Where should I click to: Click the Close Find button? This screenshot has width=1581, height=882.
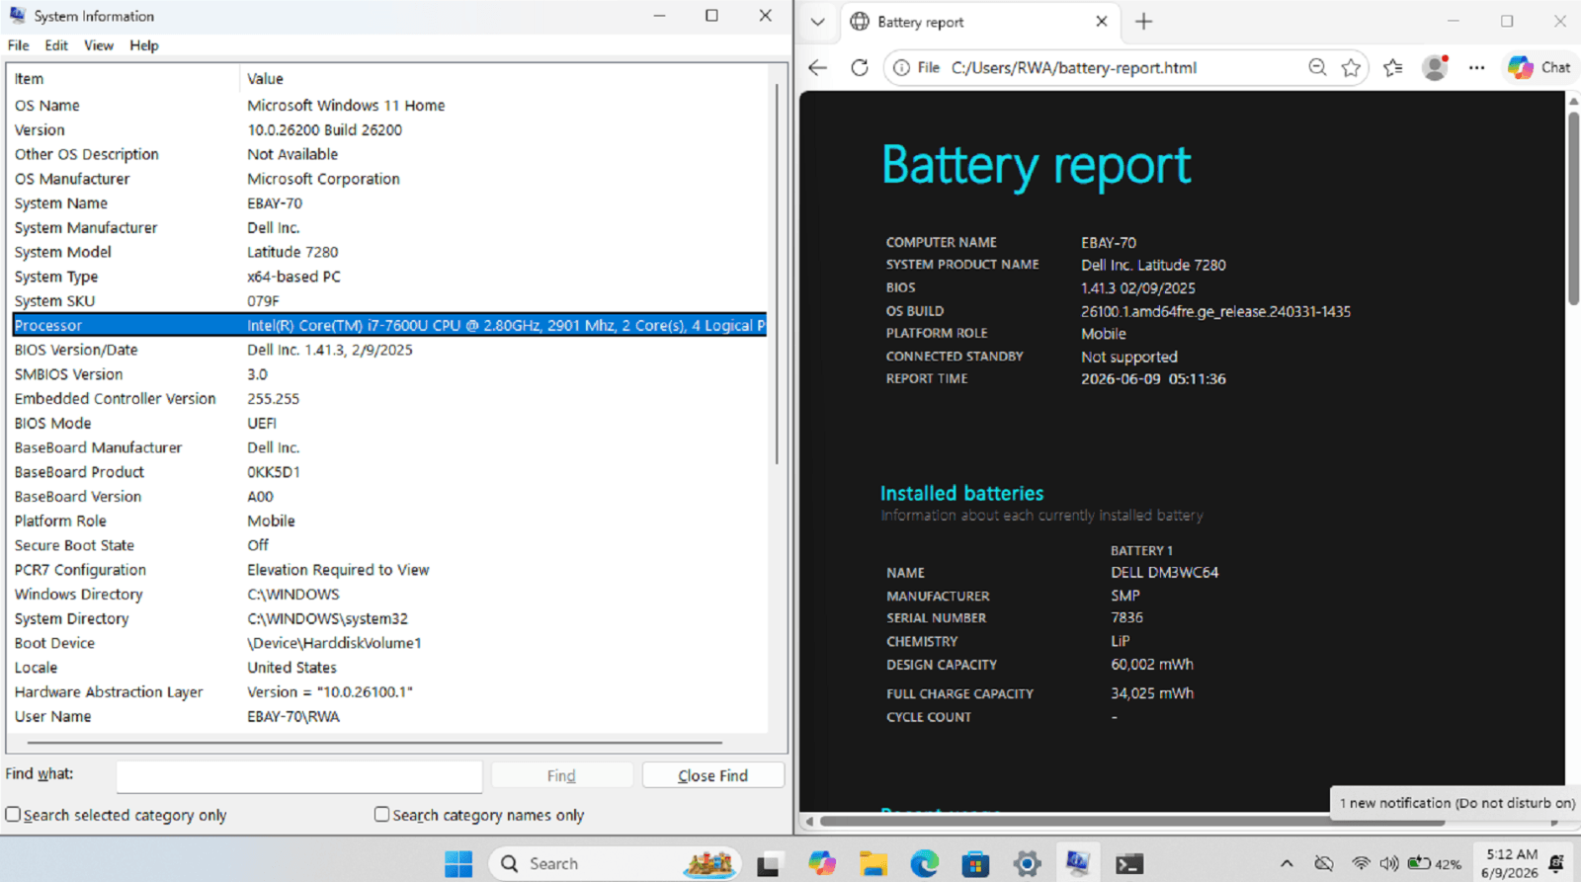tap(712, 775)
